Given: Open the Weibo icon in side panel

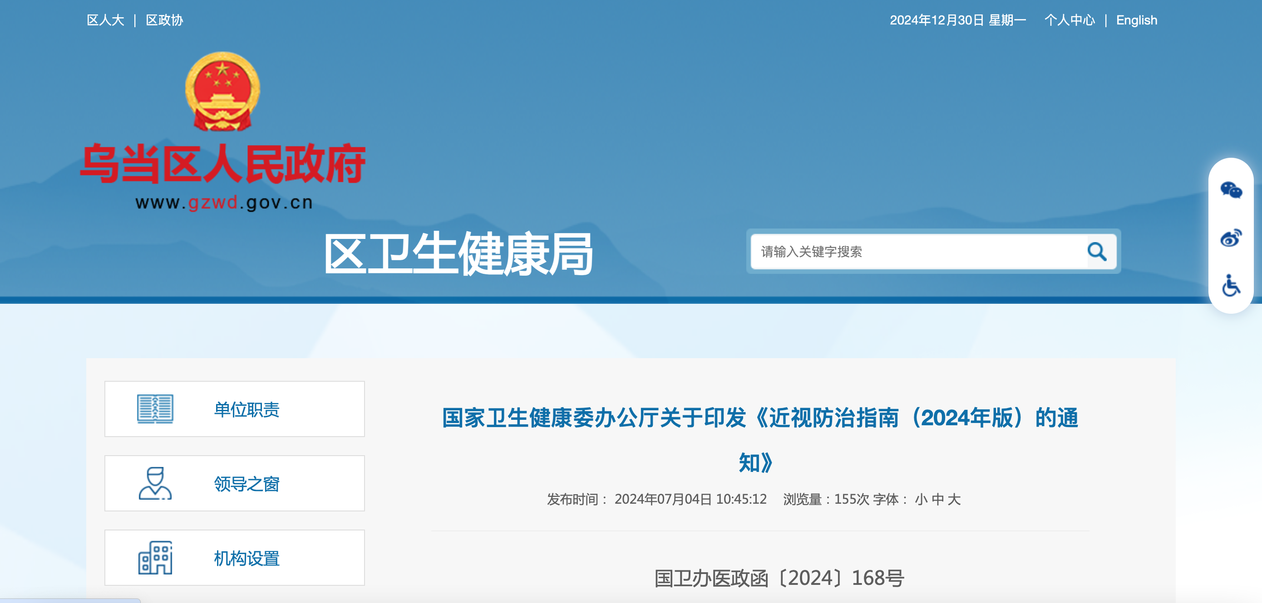Looking at the screenshot, I should [x=1231, y=238].
